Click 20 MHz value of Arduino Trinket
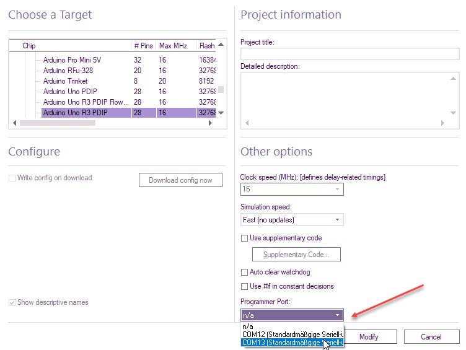The height and width of the screenshot is (350, 466). (x=162, y=81)
